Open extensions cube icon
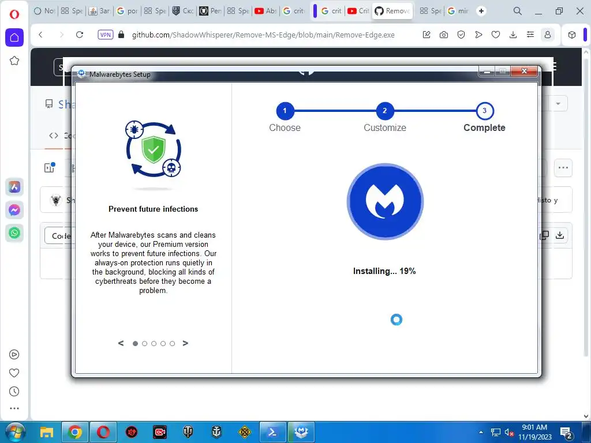 coord(572,35)
